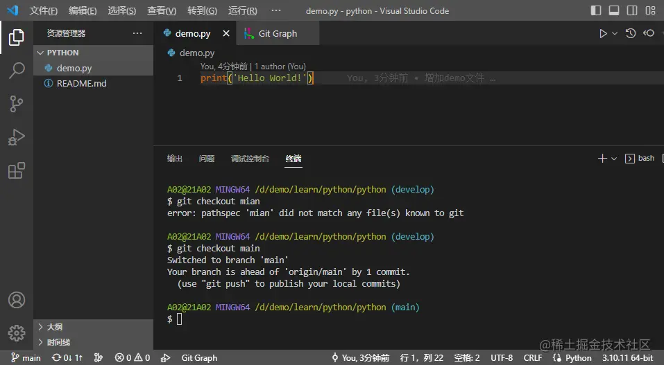Image resolution: width=664 pixels, height=365 pixels.
Task: Click the VS Code logo icon
Action: coord(12,10)
